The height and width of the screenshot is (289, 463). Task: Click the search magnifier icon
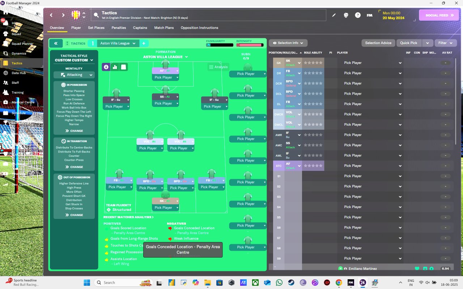[x=96, y=15]
